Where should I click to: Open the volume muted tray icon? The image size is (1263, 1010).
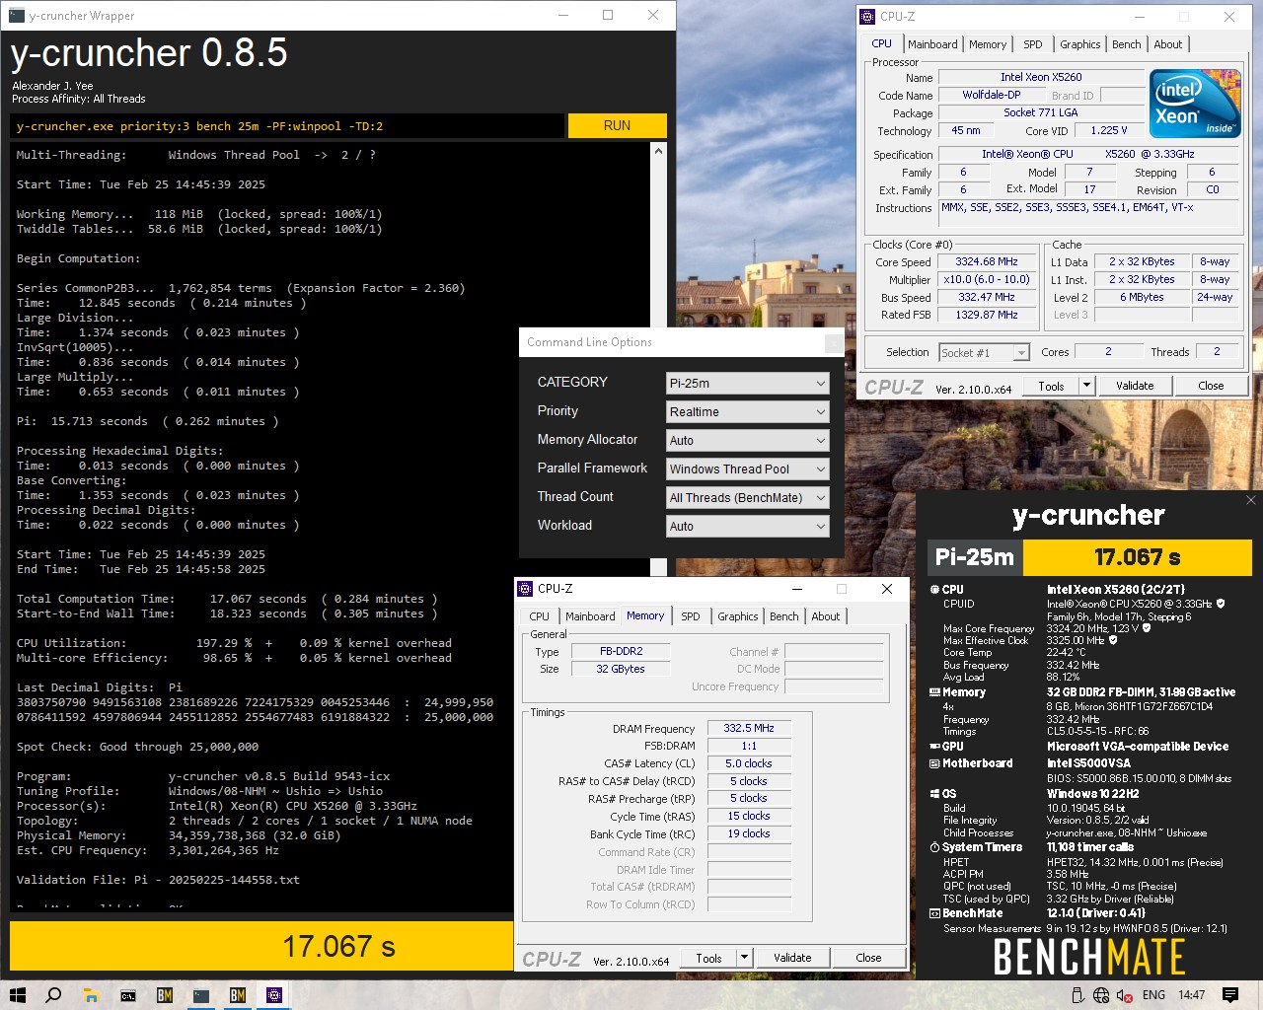(1125, 995)
